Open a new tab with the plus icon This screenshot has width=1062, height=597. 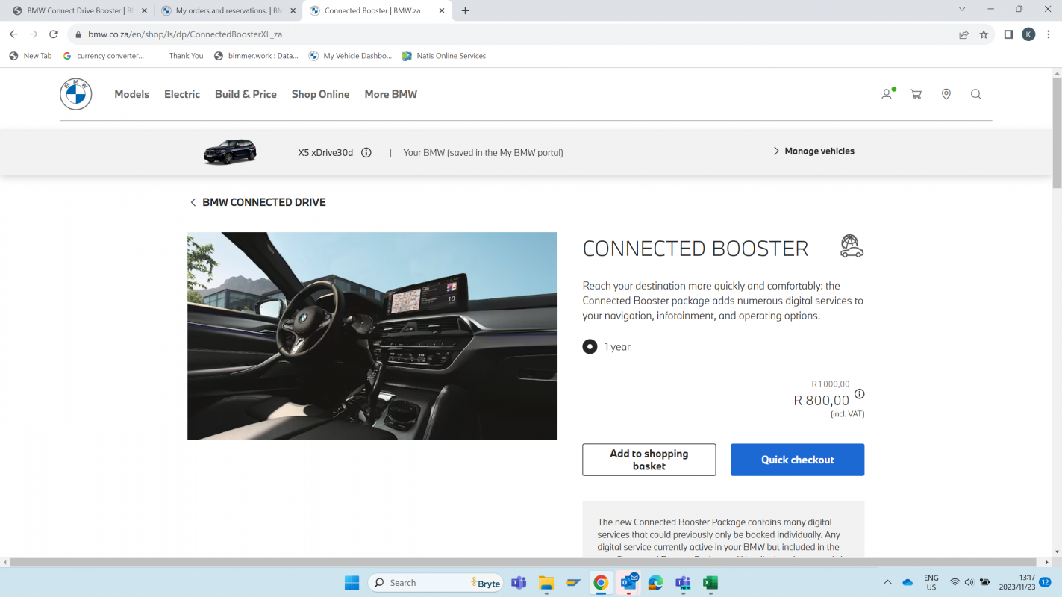coord(466,10)
